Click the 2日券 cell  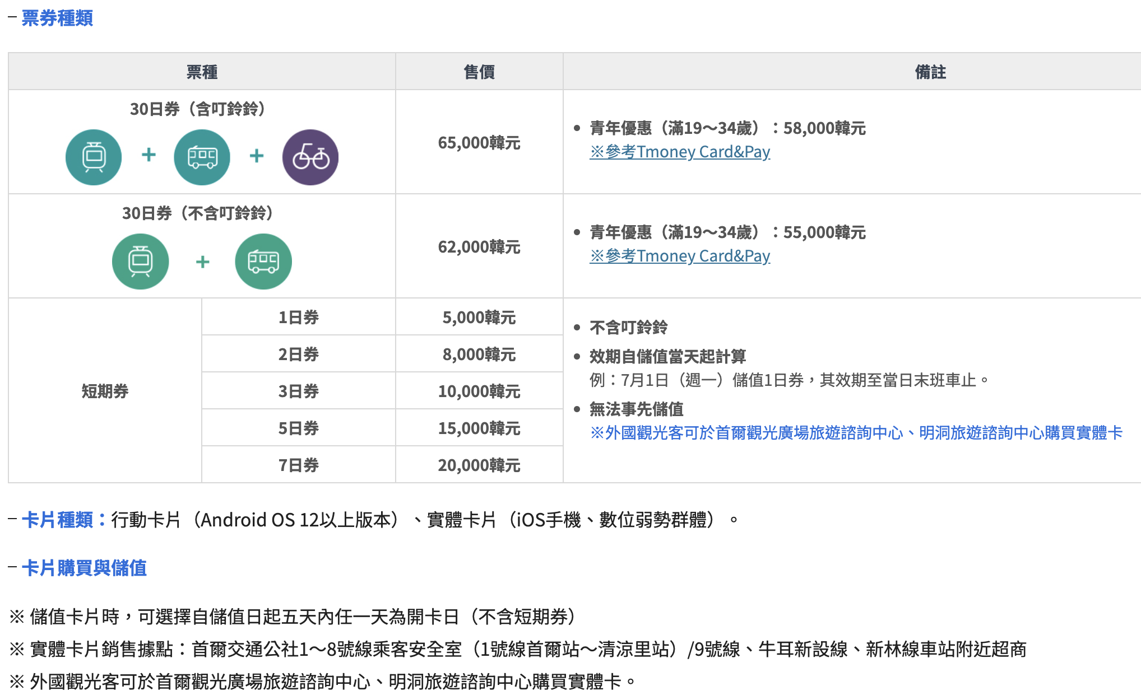[x=298, y=355]
